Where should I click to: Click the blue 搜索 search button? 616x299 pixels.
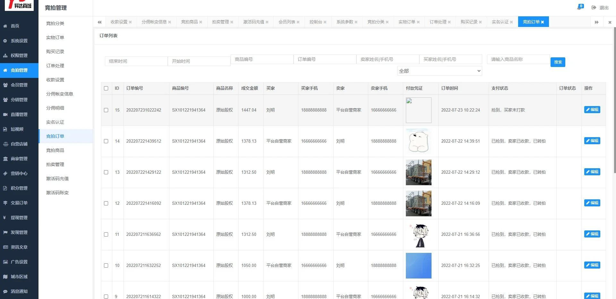pyautogui.click(x=558, y=62)
